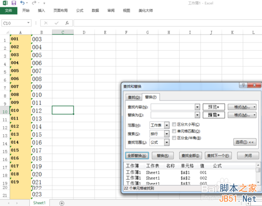Switch to the 视图 ribbon tab
The width and height of the screenshot is (262, 206).
tap(126, 10)
